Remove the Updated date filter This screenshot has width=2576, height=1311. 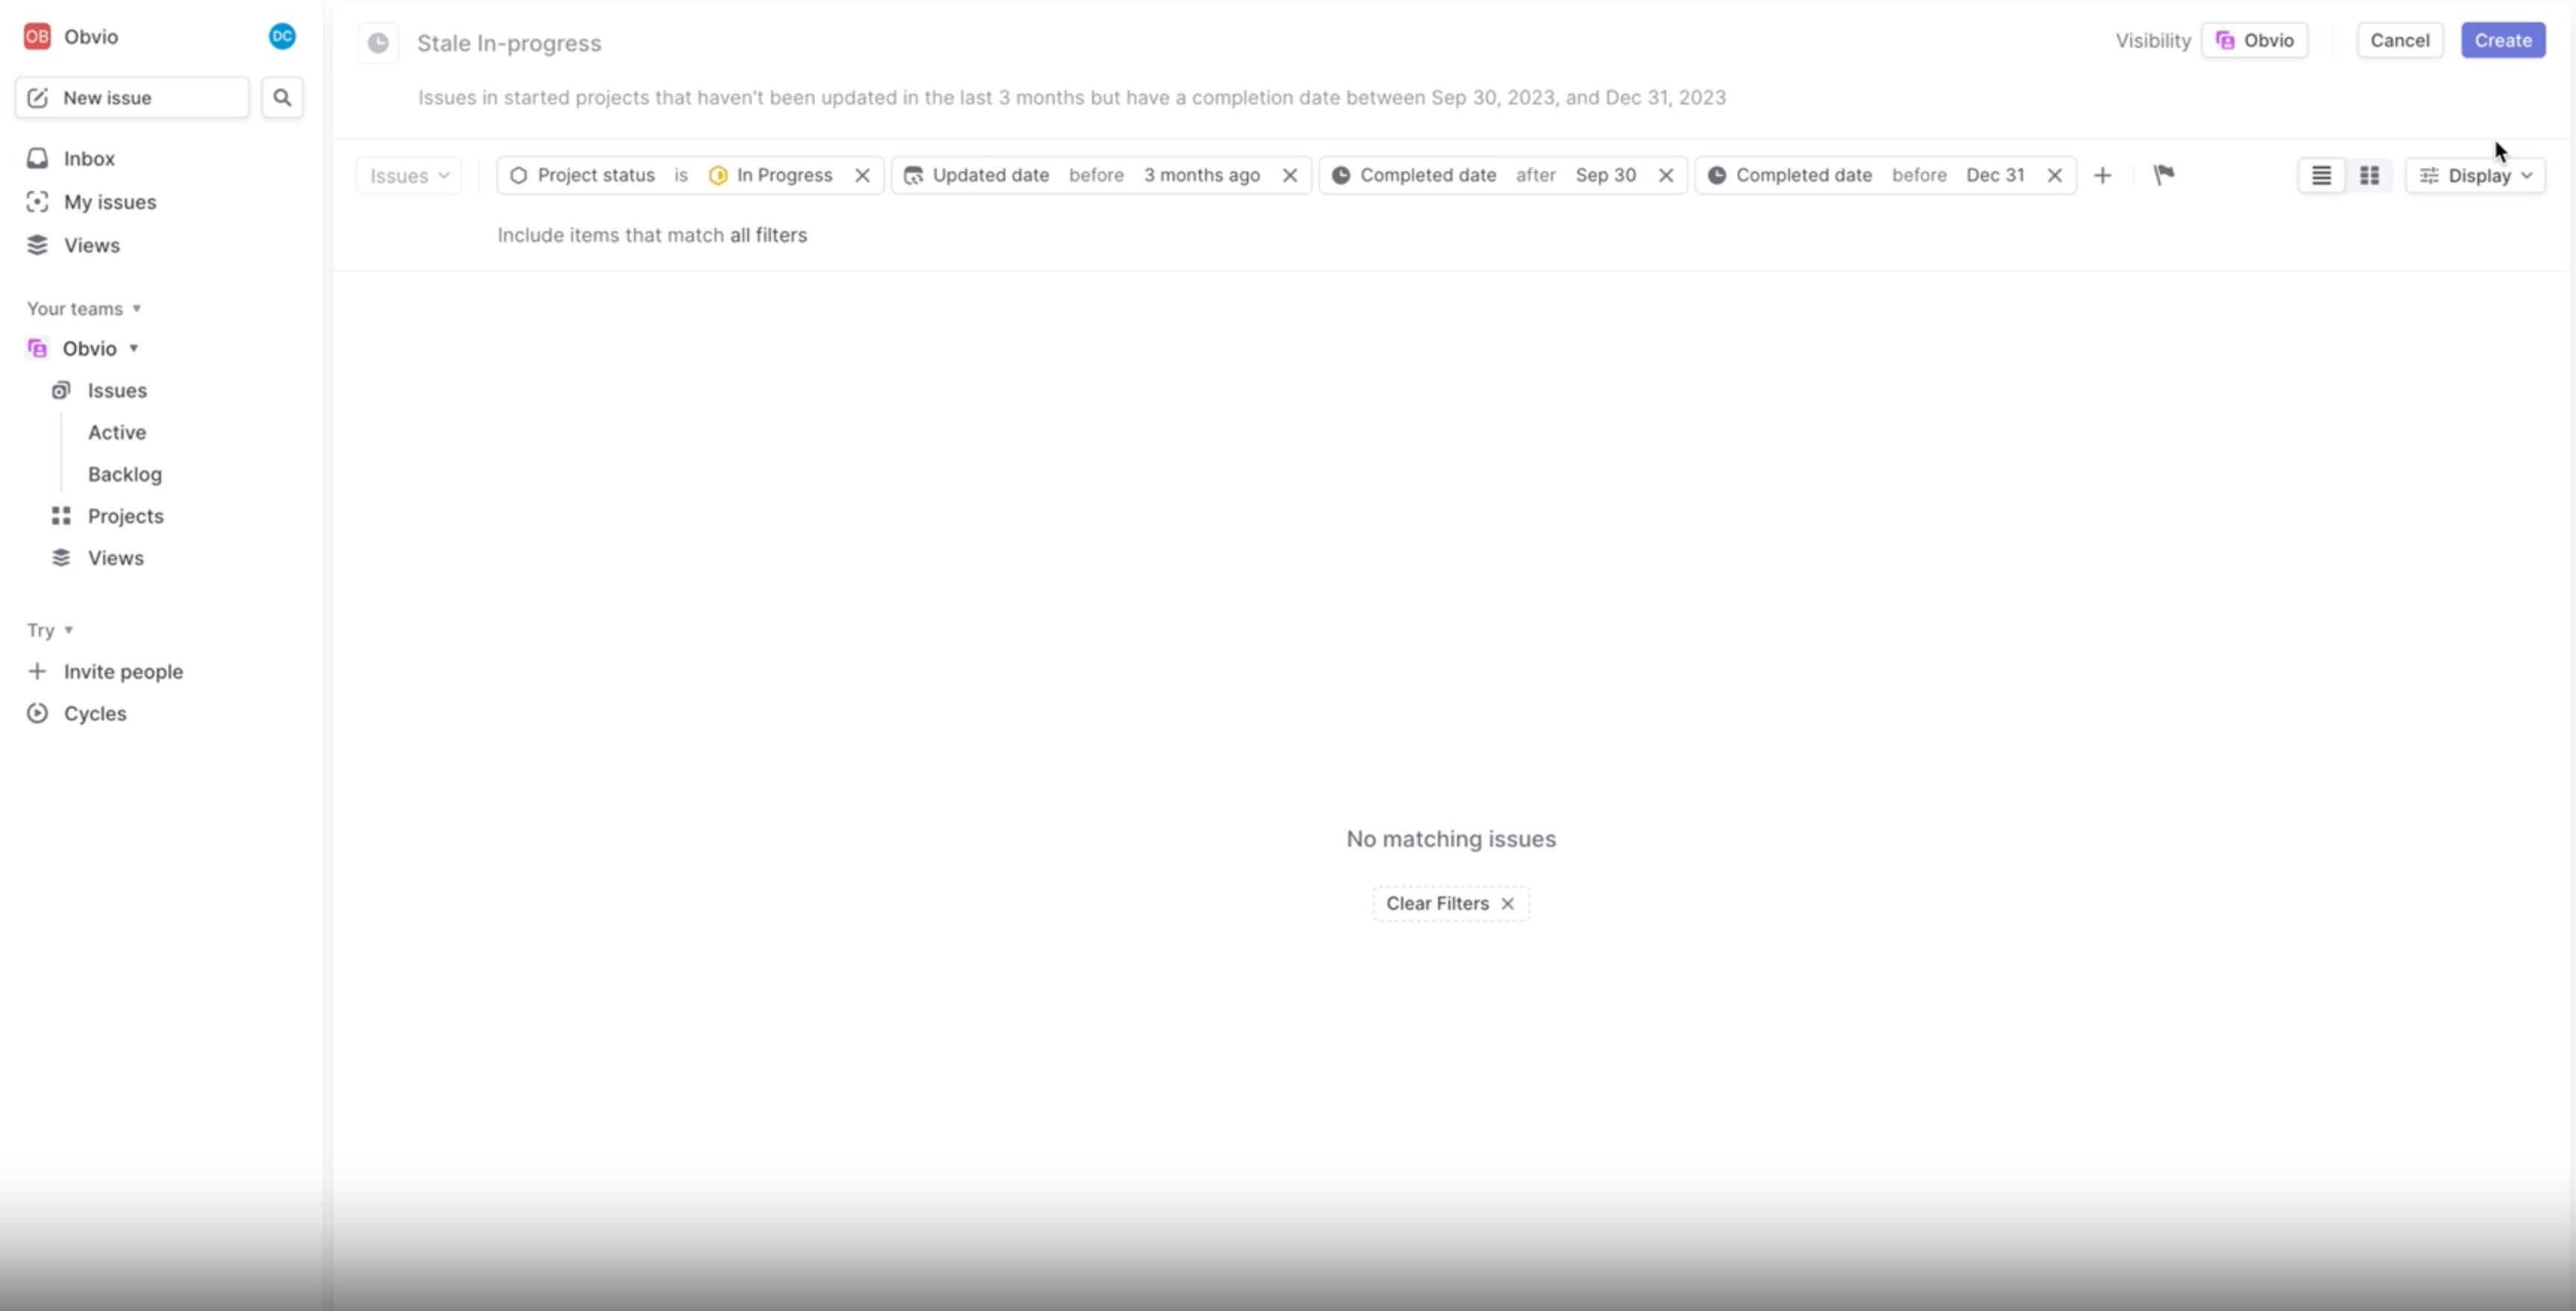click(1290, 176)
